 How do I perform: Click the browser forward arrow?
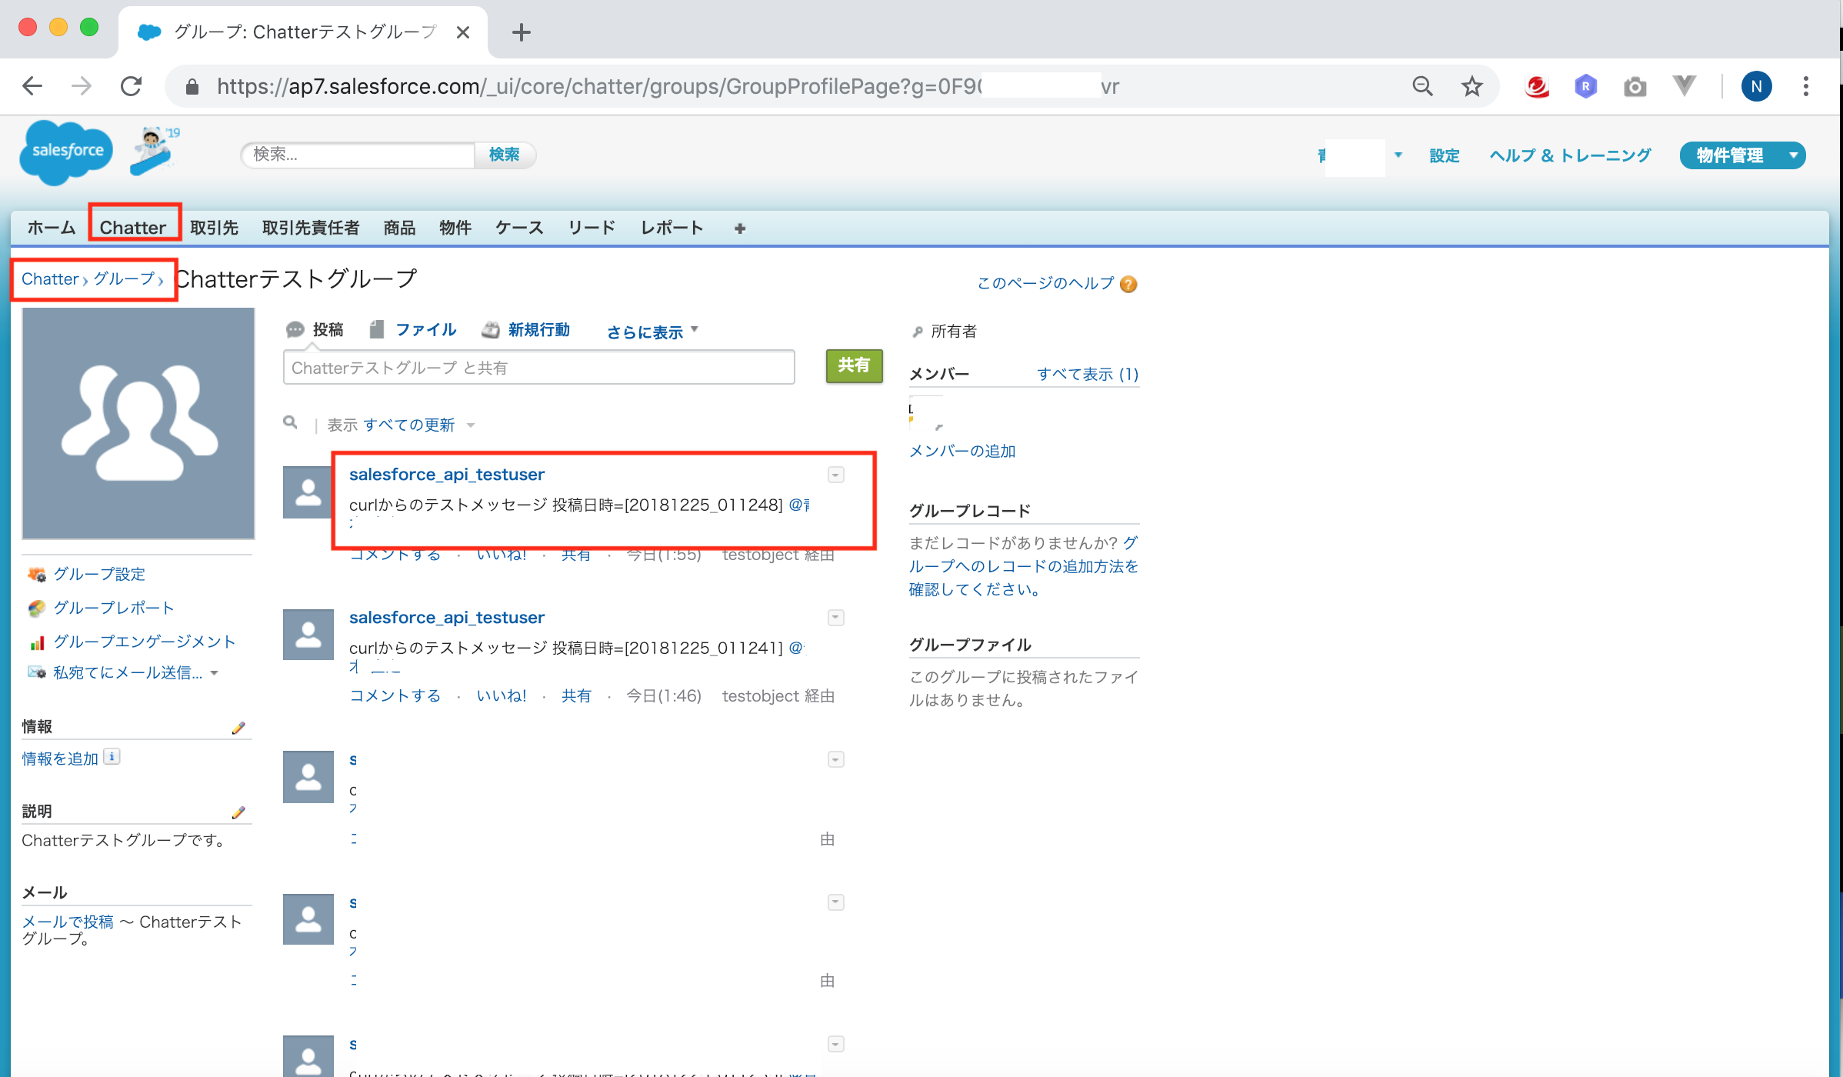coord(82,86)
